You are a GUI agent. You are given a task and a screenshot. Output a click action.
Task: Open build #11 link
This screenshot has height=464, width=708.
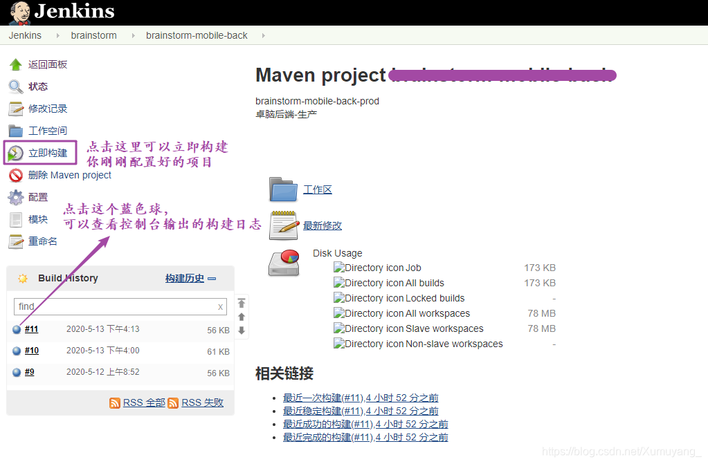coord(32,329)
